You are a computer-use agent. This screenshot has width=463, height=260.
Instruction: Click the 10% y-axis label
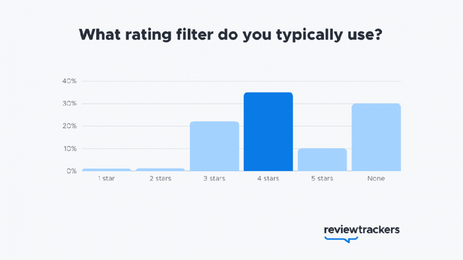tap(69, 149)
